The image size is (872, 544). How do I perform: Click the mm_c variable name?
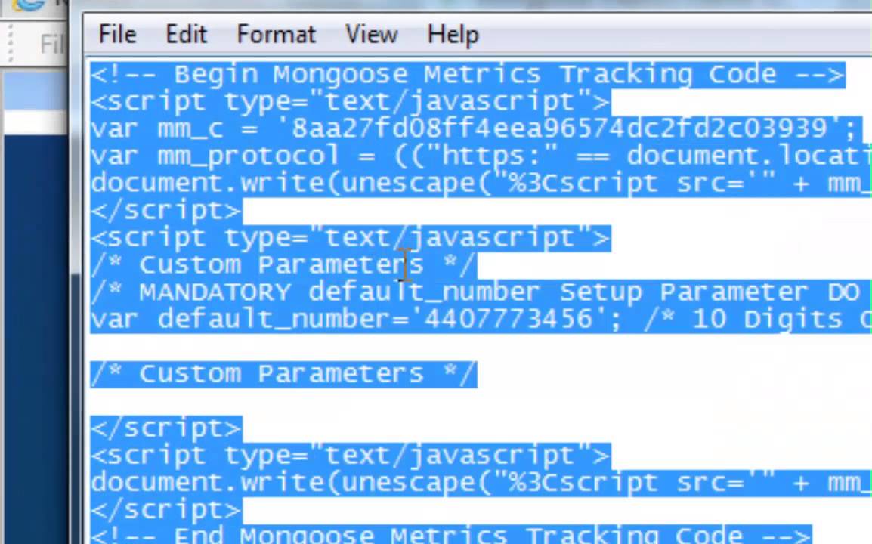(x=190, y=128)
